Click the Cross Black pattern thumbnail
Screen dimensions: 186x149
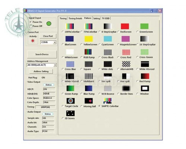coord(108,52)
